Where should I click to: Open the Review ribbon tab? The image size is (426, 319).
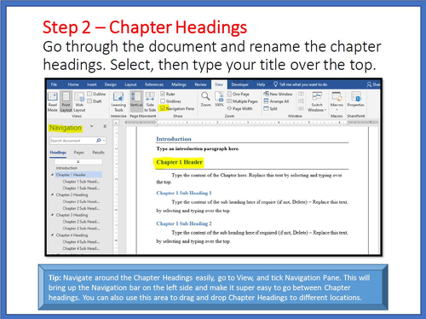coord(200,84)
